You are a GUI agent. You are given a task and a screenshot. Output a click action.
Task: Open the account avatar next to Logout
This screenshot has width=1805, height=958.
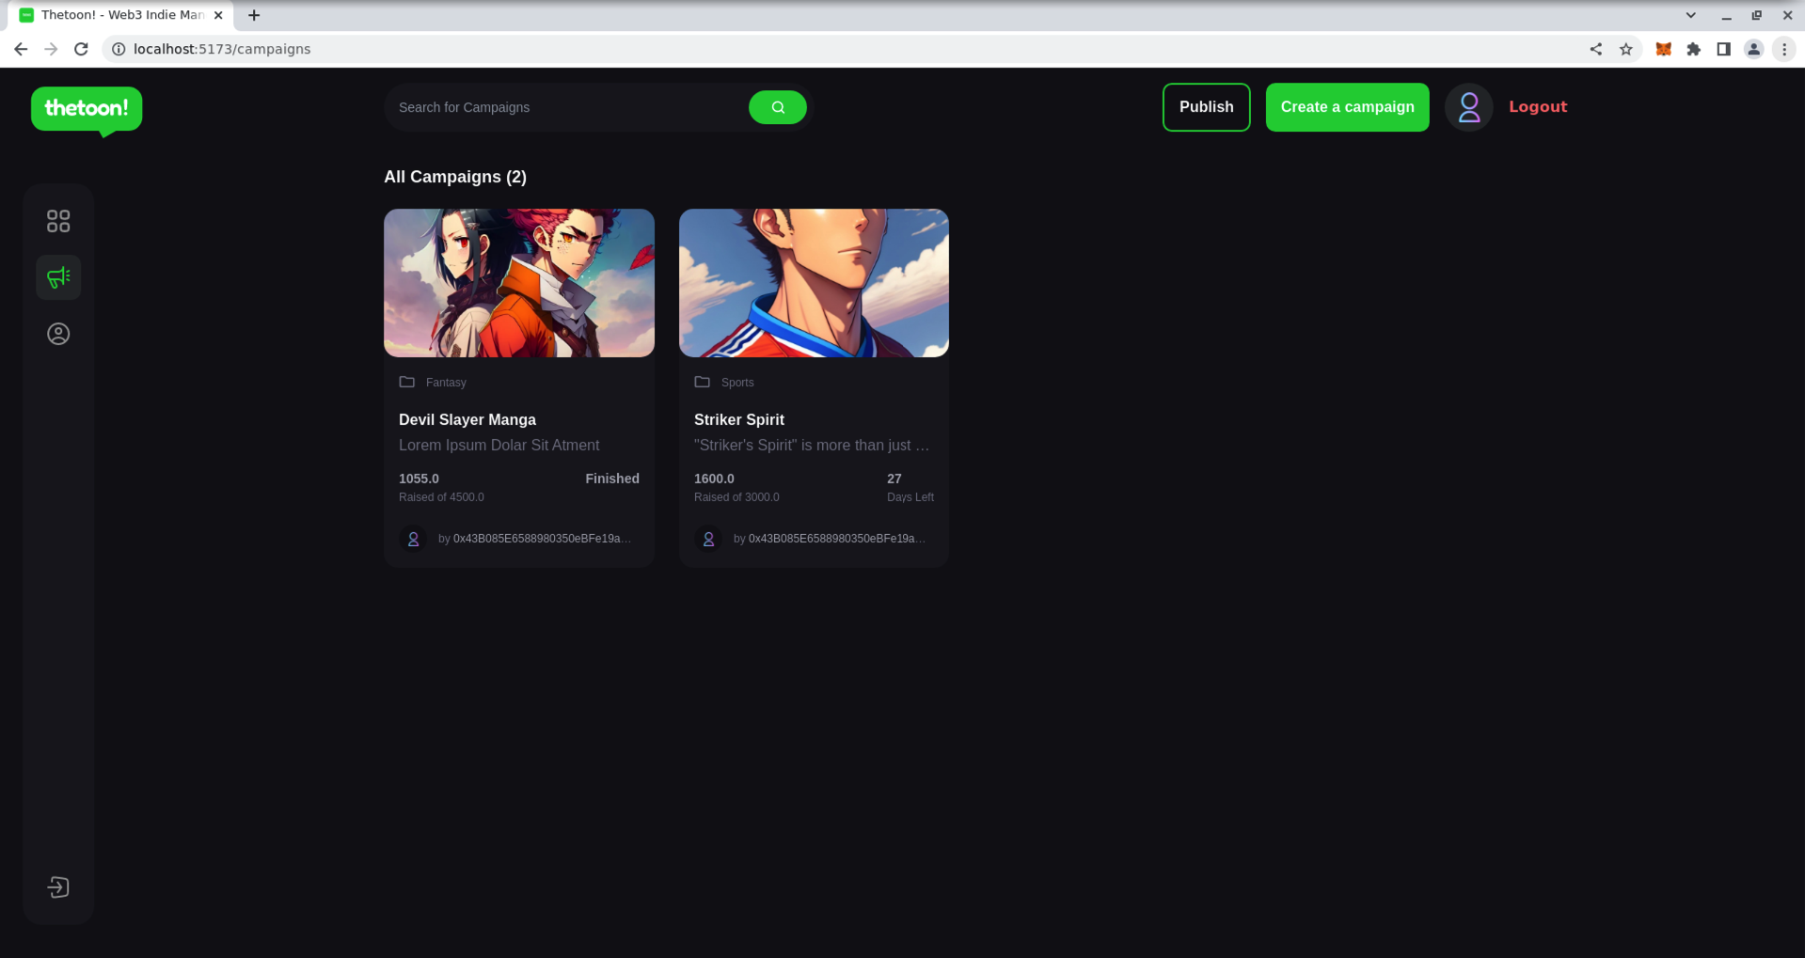tap(1468, 106)
